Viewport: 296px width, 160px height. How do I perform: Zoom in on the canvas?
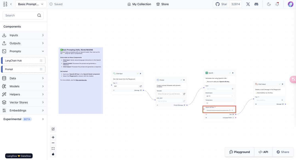pos(53,137)
